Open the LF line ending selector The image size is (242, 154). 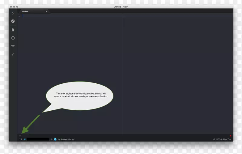pos(214,139)
